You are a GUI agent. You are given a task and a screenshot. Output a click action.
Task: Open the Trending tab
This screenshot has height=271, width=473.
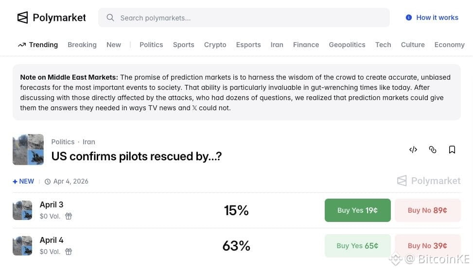38,45
